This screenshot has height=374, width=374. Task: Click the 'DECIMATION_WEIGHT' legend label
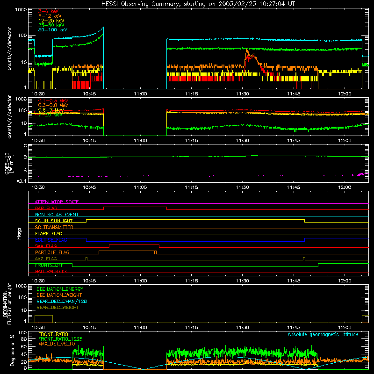coord(59,295)
